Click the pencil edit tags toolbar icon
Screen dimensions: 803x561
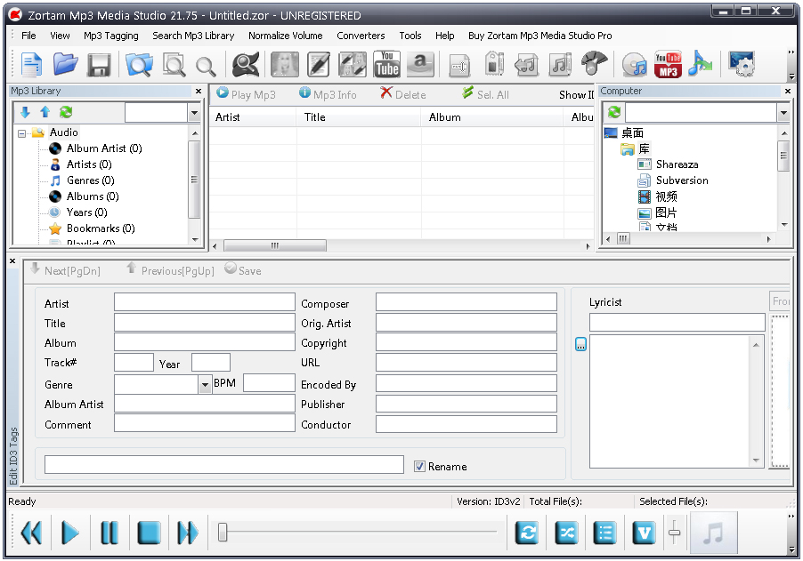point(319,65)
